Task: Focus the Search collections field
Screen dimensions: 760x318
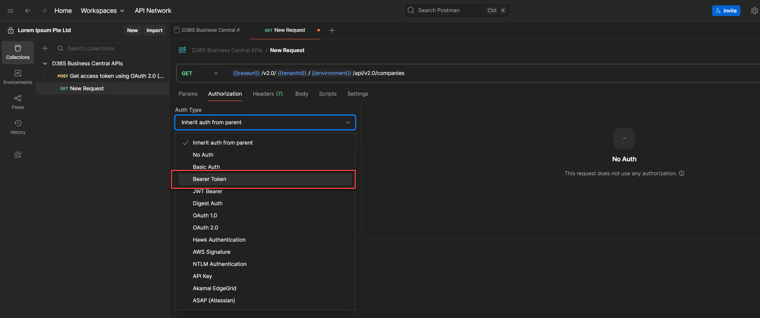Action: [109, 48]
